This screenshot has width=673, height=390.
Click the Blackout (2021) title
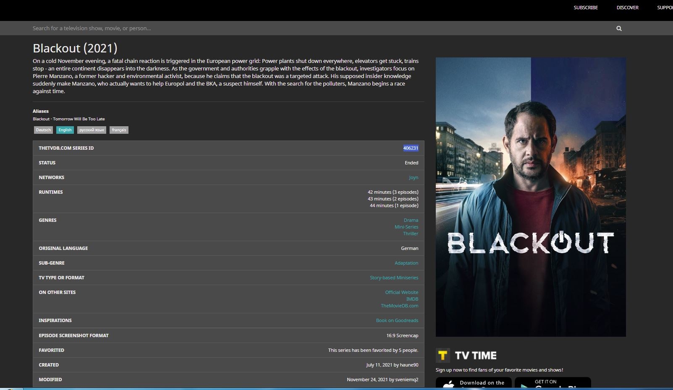75,48
